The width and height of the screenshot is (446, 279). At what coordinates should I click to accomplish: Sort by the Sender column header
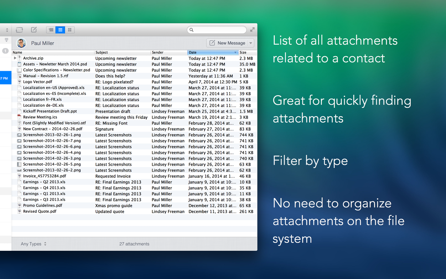click(169, 53)
